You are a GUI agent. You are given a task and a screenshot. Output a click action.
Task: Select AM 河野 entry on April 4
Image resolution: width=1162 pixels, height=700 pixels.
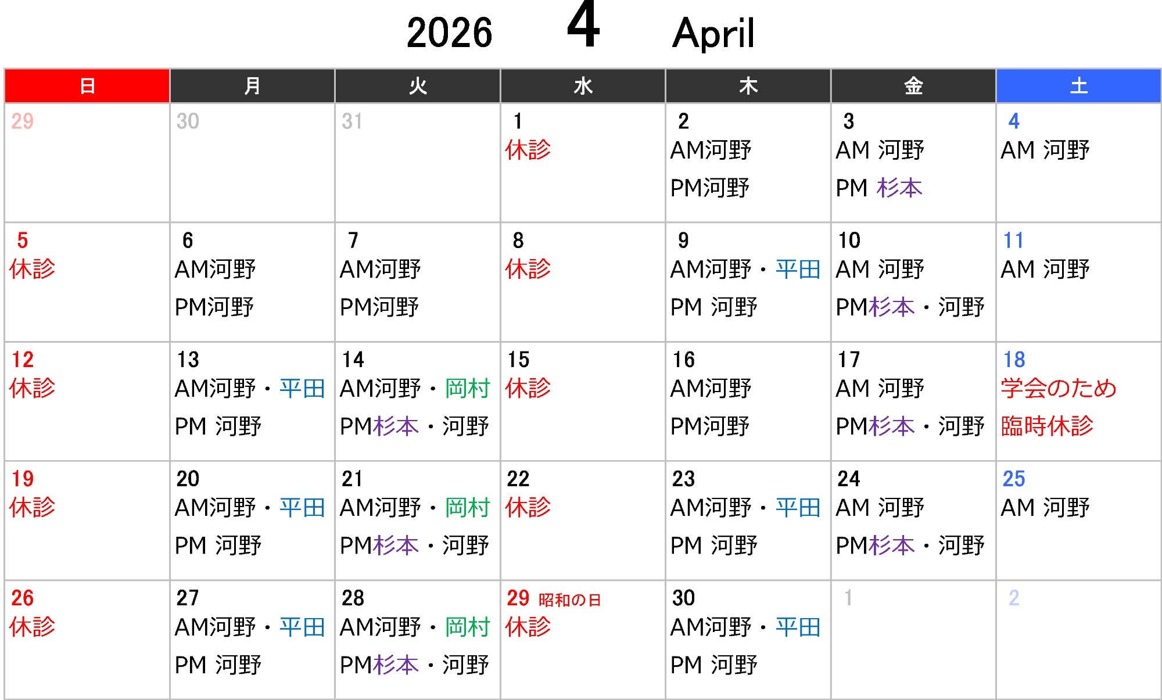[x=1045, y=150]
